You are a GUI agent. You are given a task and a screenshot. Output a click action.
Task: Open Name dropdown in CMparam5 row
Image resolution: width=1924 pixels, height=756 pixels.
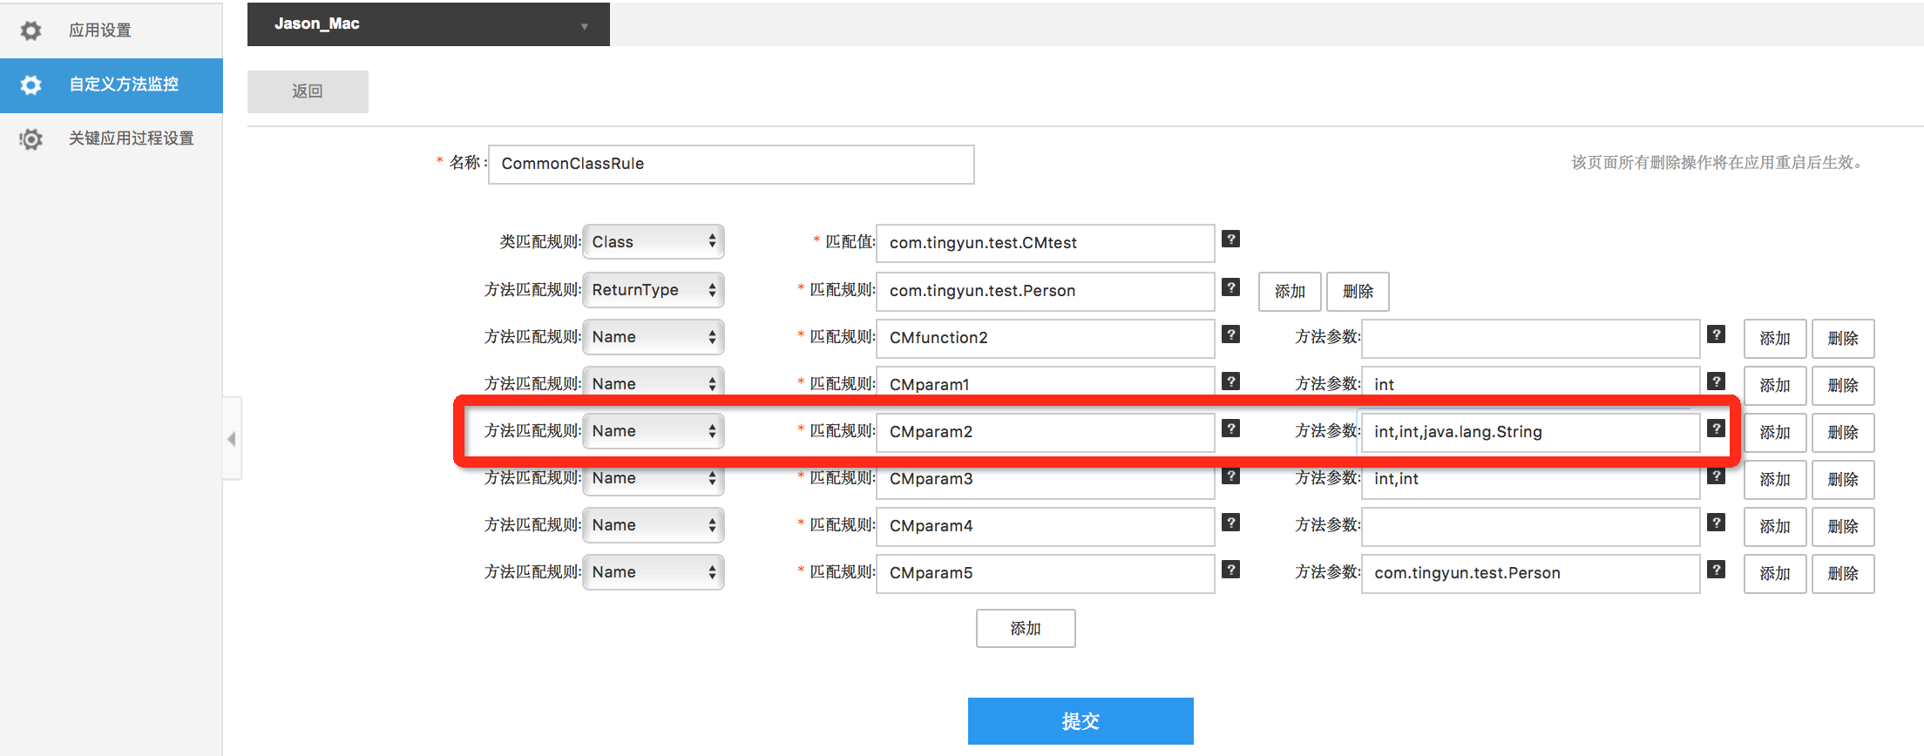pyautogui.click(x=654, y=572)
